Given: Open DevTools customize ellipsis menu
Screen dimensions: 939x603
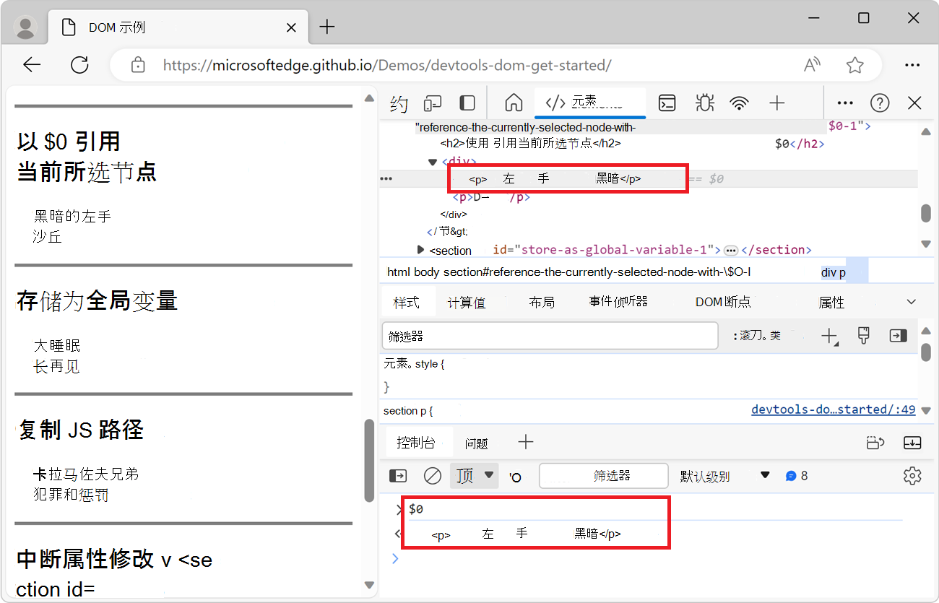Looking at the screenshot, I should pos(845,103).
